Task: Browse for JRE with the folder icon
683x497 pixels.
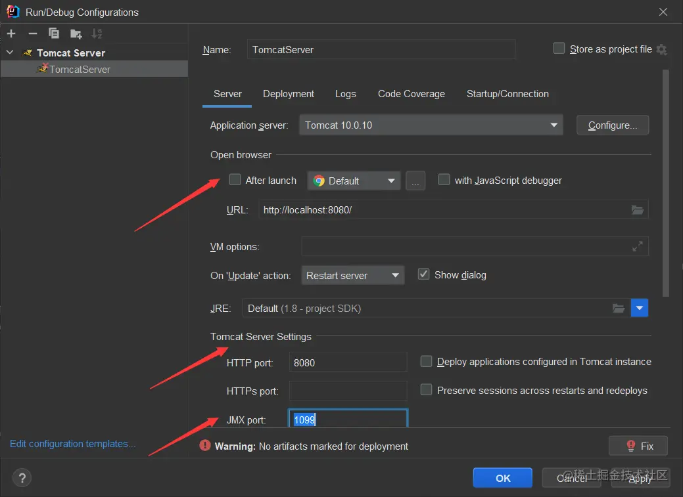Action: (x=619, y=309)
